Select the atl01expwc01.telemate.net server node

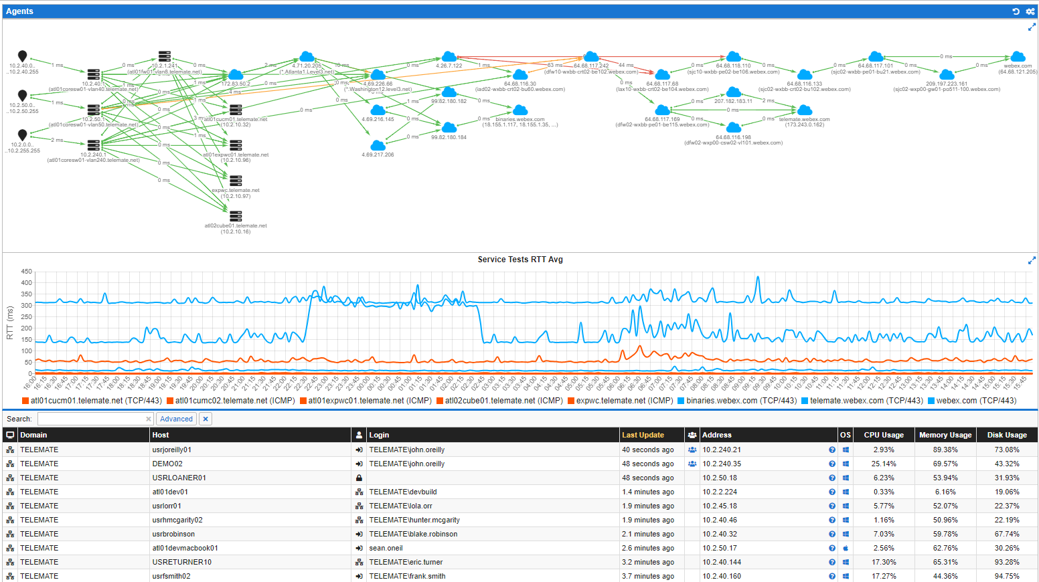[236, 144]
